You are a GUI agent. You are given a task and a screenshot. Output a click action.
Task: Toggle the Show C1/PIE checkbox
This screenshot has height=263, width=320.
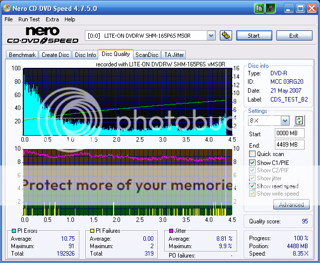(253, 162)
